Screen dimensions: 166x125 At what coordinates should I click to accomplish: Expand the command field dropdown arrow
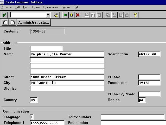[48, 15]
